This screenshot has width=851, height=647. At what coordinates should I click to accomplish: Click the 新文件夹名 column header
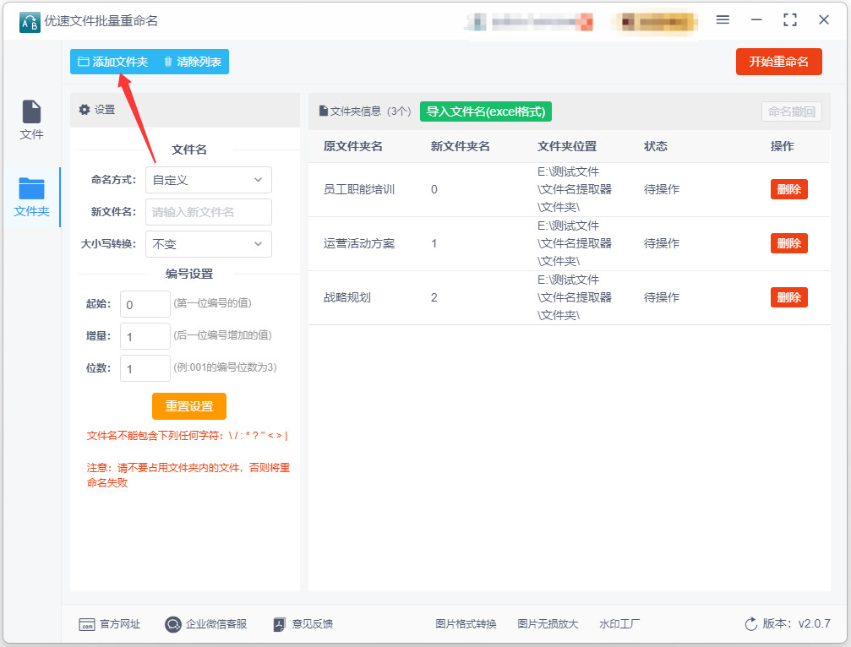pos(461,146)
